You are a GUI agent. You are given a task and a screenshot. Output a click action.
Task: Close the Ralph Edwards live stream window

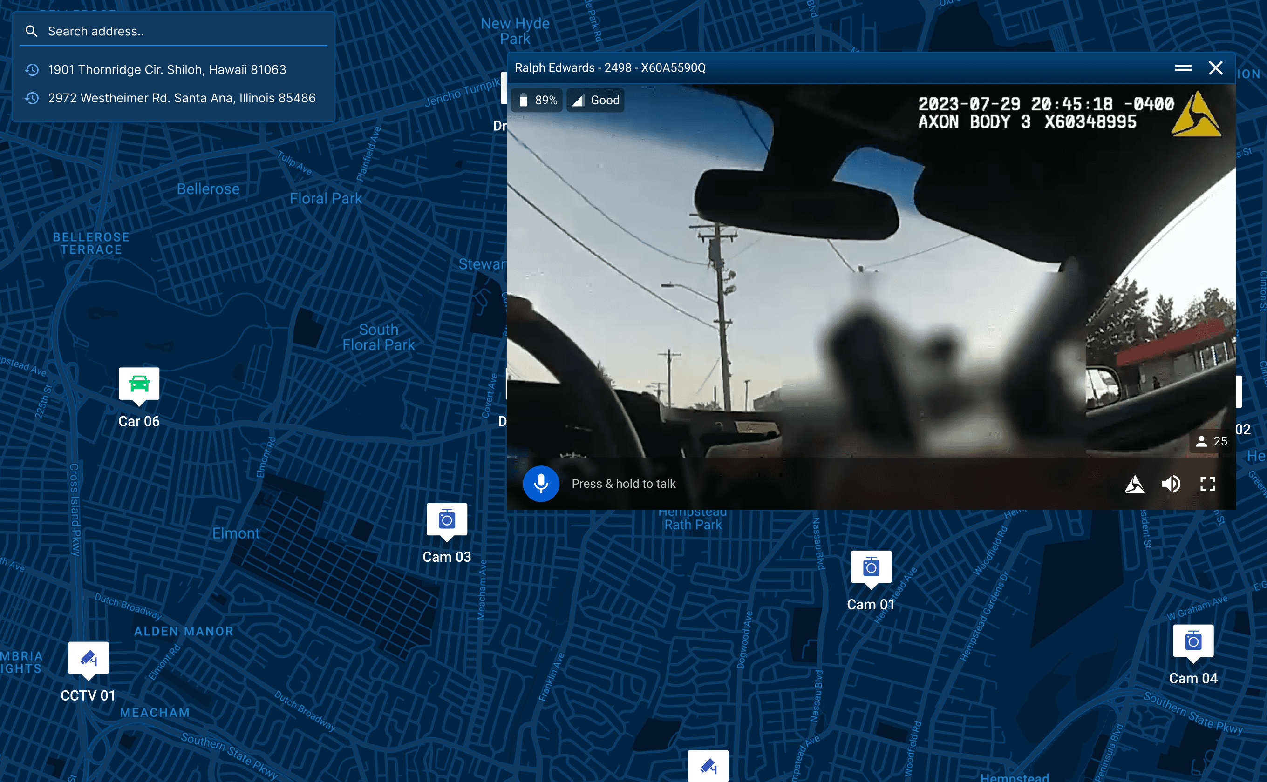point(1215,68)
